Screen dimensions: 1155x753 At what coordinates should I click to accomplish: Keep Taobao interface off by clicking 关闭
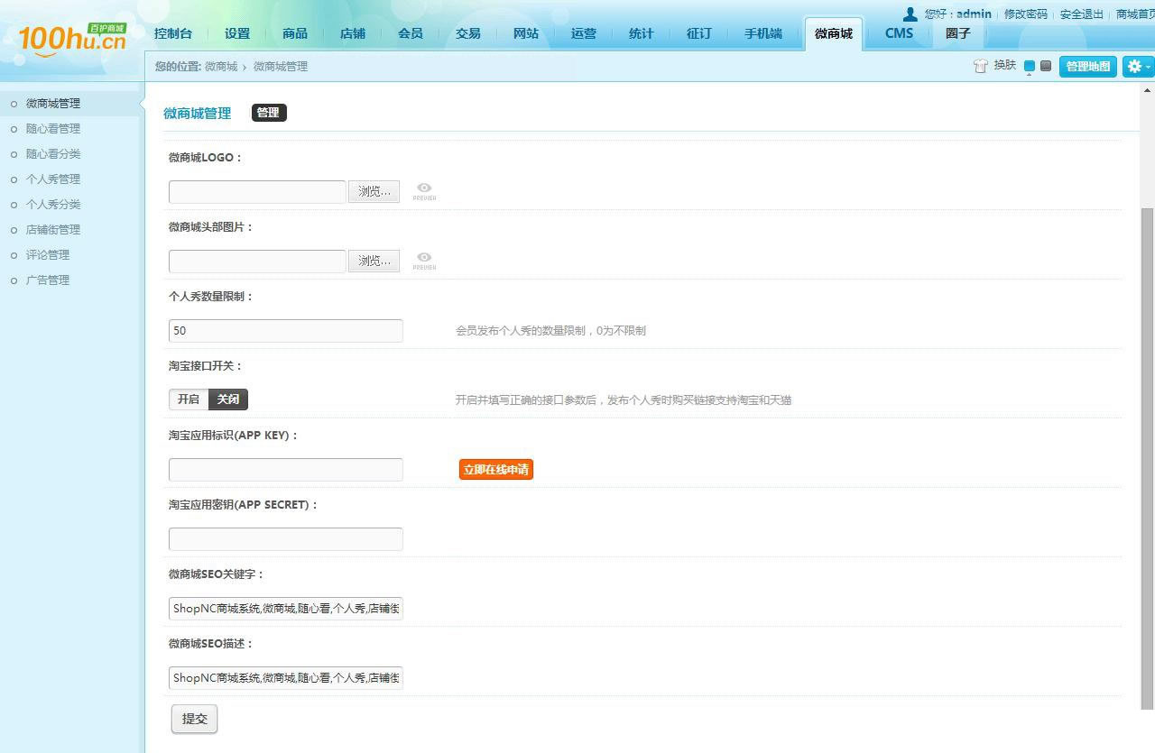point(227,399)
